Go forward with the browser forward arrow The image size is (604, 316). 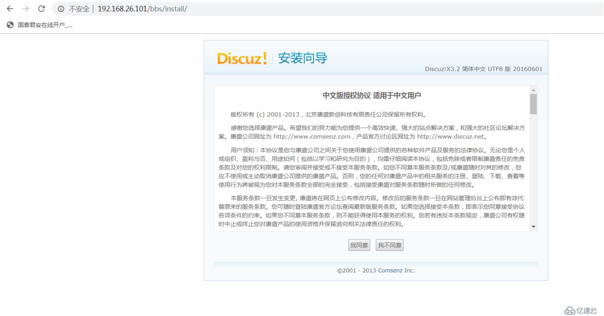coord(26,9)
